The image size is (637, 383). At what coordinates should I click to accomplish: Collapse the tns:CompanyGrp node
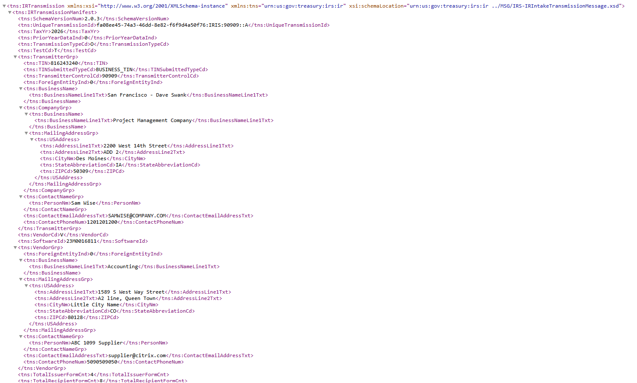[21, 108]
